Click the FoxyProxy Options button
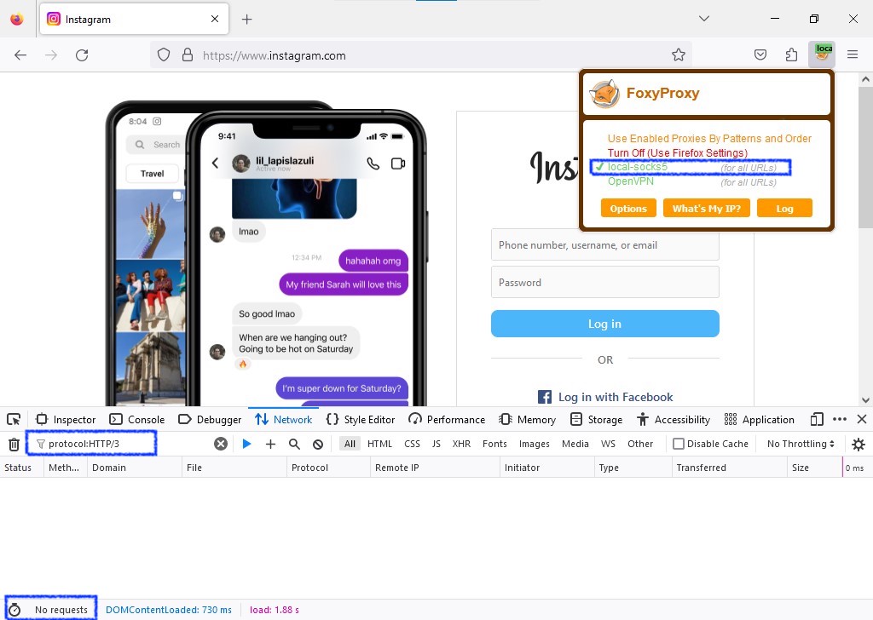Viewport: 873px width, 620px height. [x=628, y=209]
